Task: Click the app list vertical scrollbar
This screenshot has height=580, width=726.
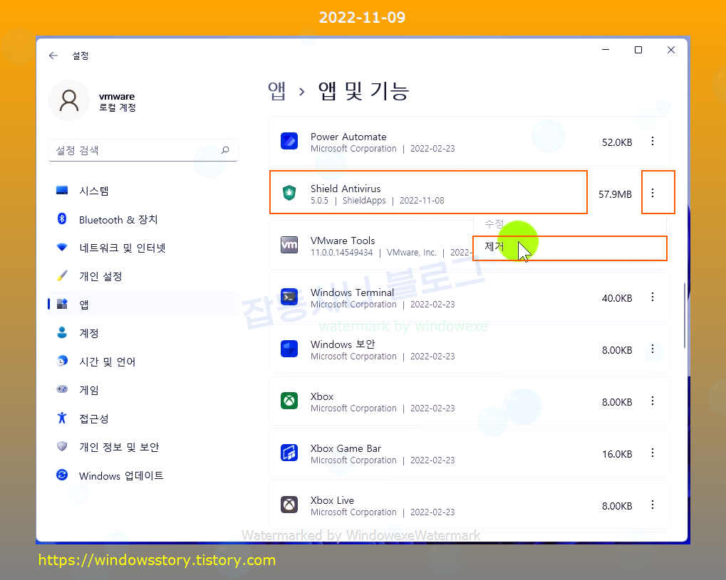Action: coord(685,315)
